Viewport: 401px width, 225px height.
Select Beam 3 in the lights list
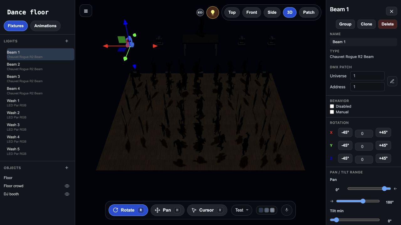[x=40, y=78]
